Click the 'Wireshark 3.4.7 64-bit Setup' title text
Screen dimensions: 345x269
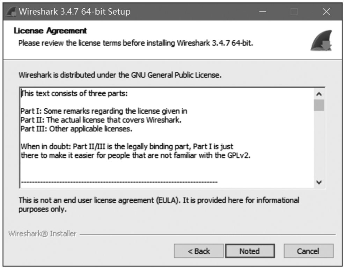point(74,12)
